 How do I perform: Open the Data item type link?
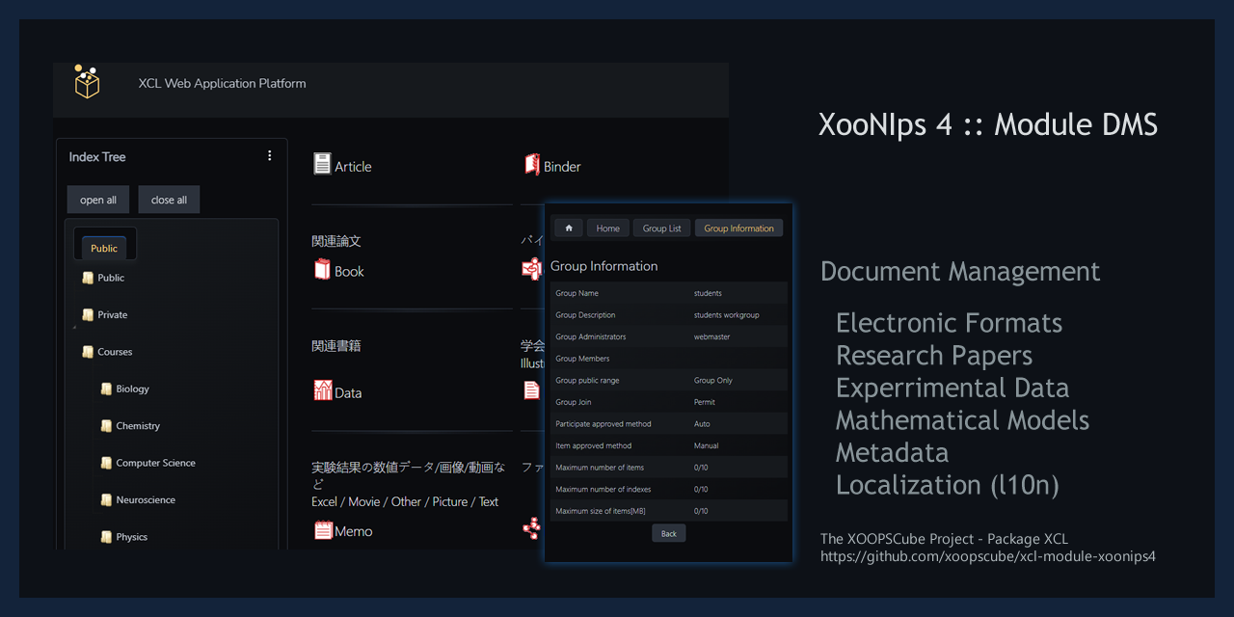click(348, 393)
